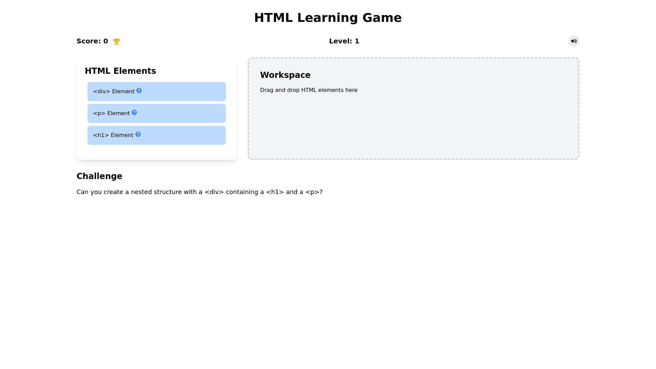Click blank space below <h1> Element in panel
The image size is (656, 369).
(x=156, y=152)
